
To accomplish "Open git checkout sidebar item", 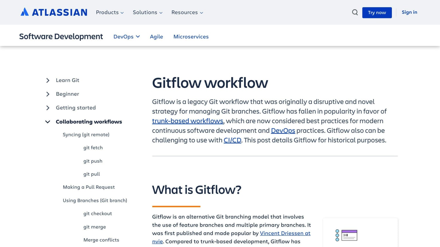I will [98, 214].
